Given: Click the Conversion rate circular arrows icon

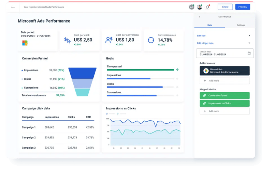Looking at the screenshot, I should (151, 40).
